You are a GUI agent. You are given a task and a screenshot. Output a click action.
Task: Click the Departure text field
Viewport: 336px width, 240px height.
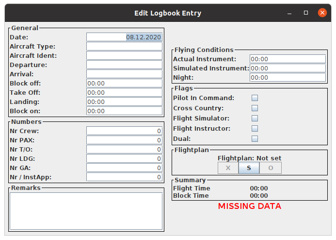[x=124, y=65]
